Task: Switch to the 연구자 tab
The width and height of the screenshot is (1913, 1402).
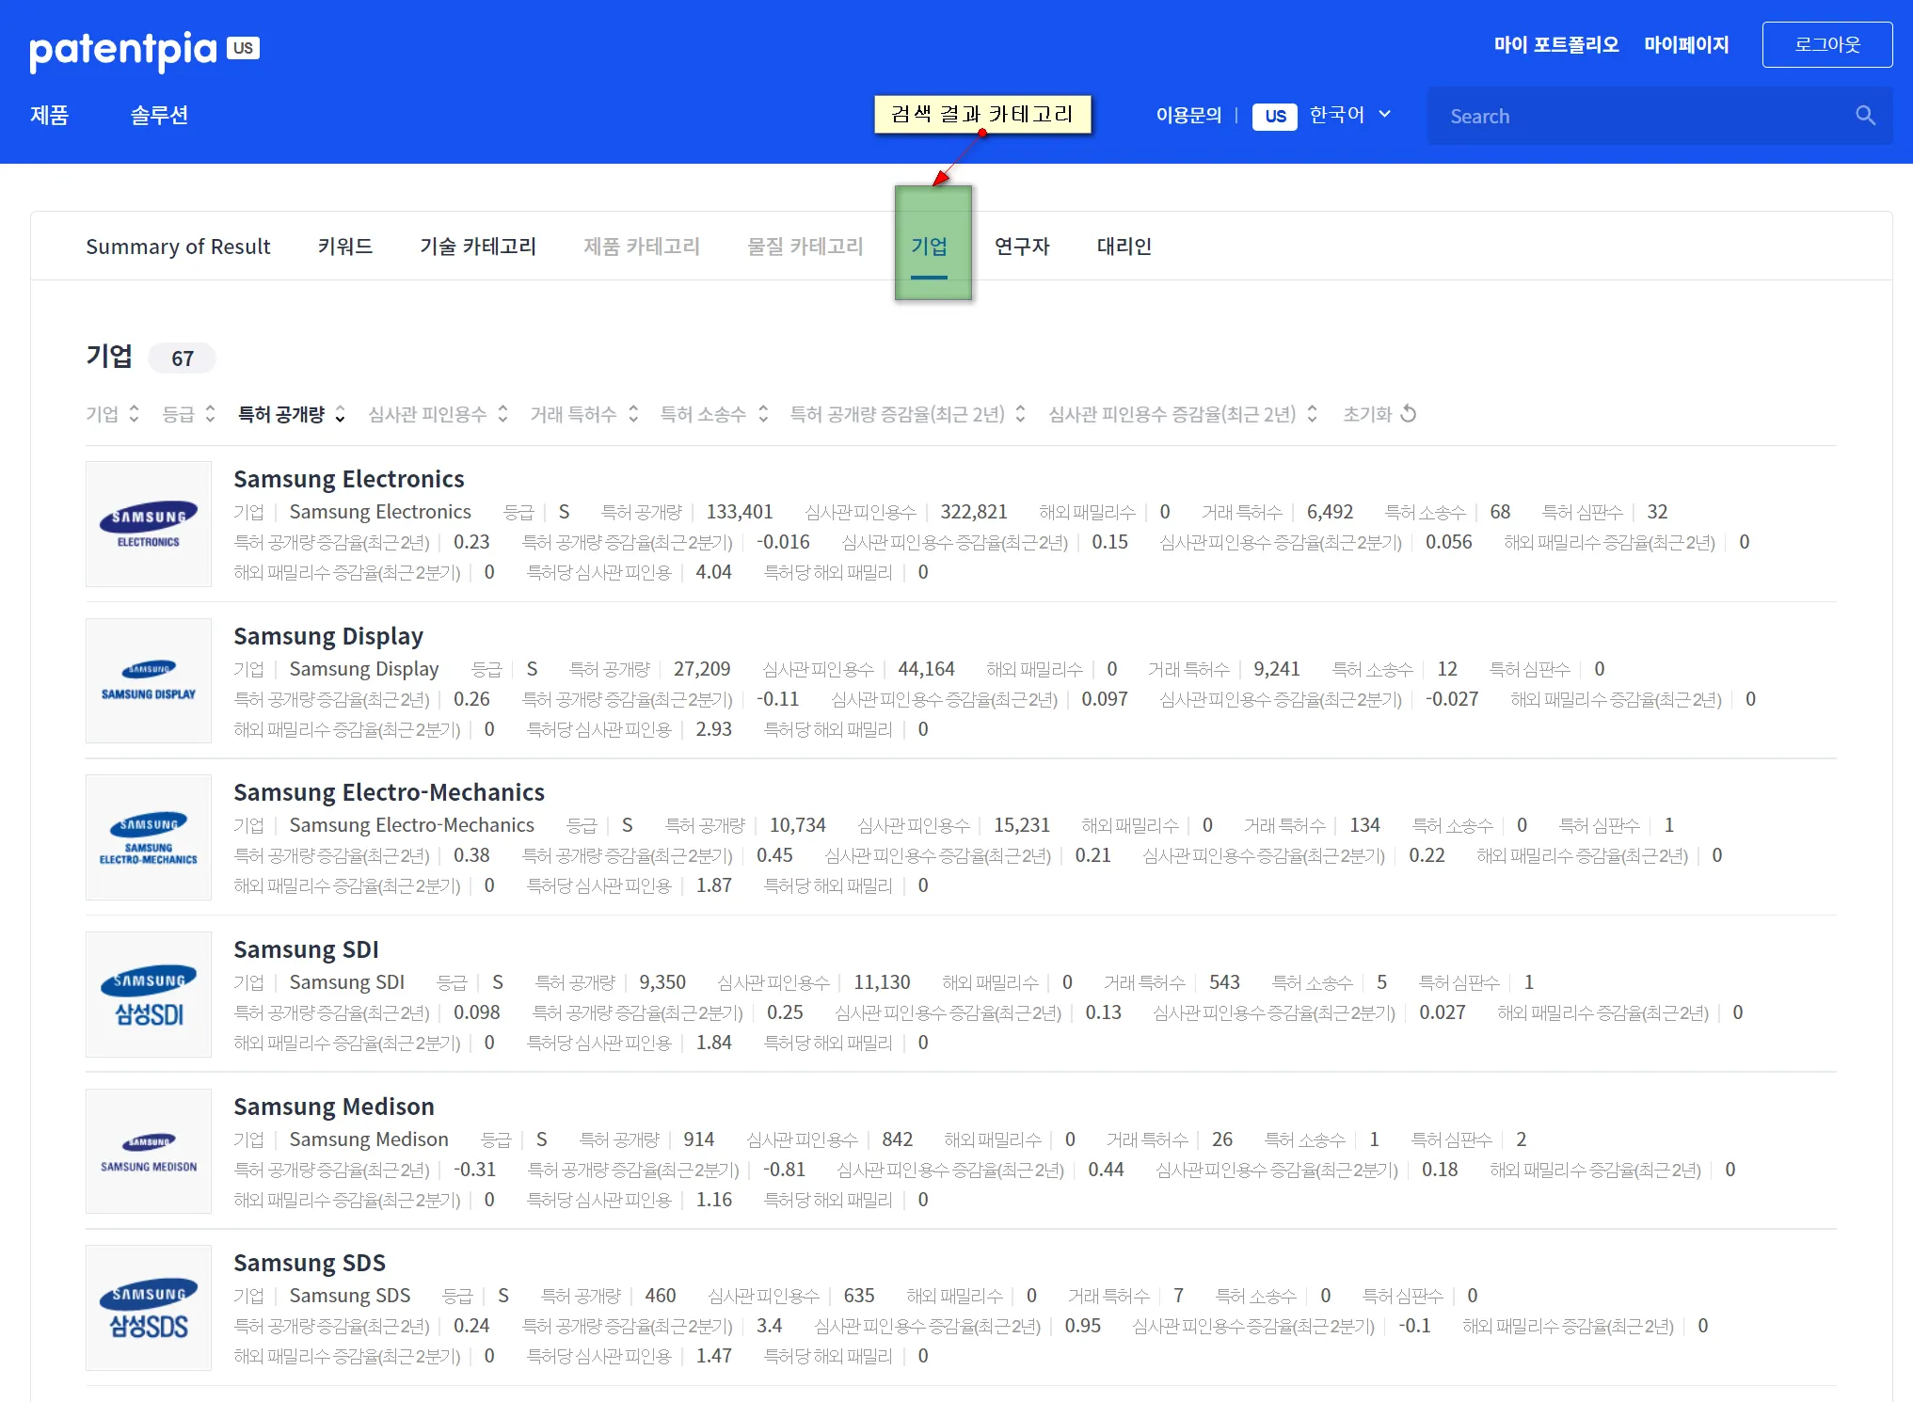Action: coord(1022,247)
